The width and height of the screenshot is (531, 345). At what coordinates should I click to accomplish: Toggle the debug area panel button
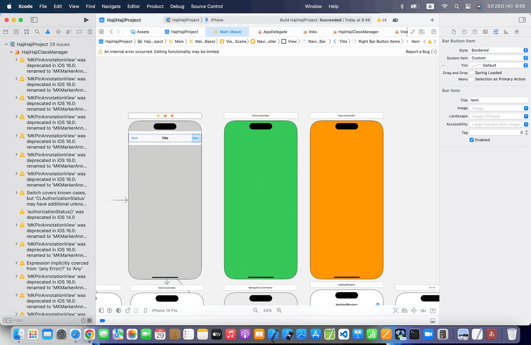coord(432,321)
